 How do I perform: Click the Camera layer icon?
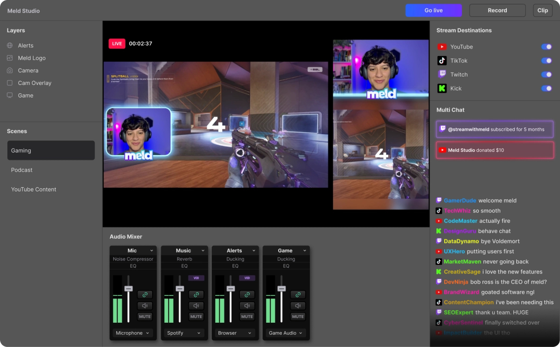coord(10,71)
